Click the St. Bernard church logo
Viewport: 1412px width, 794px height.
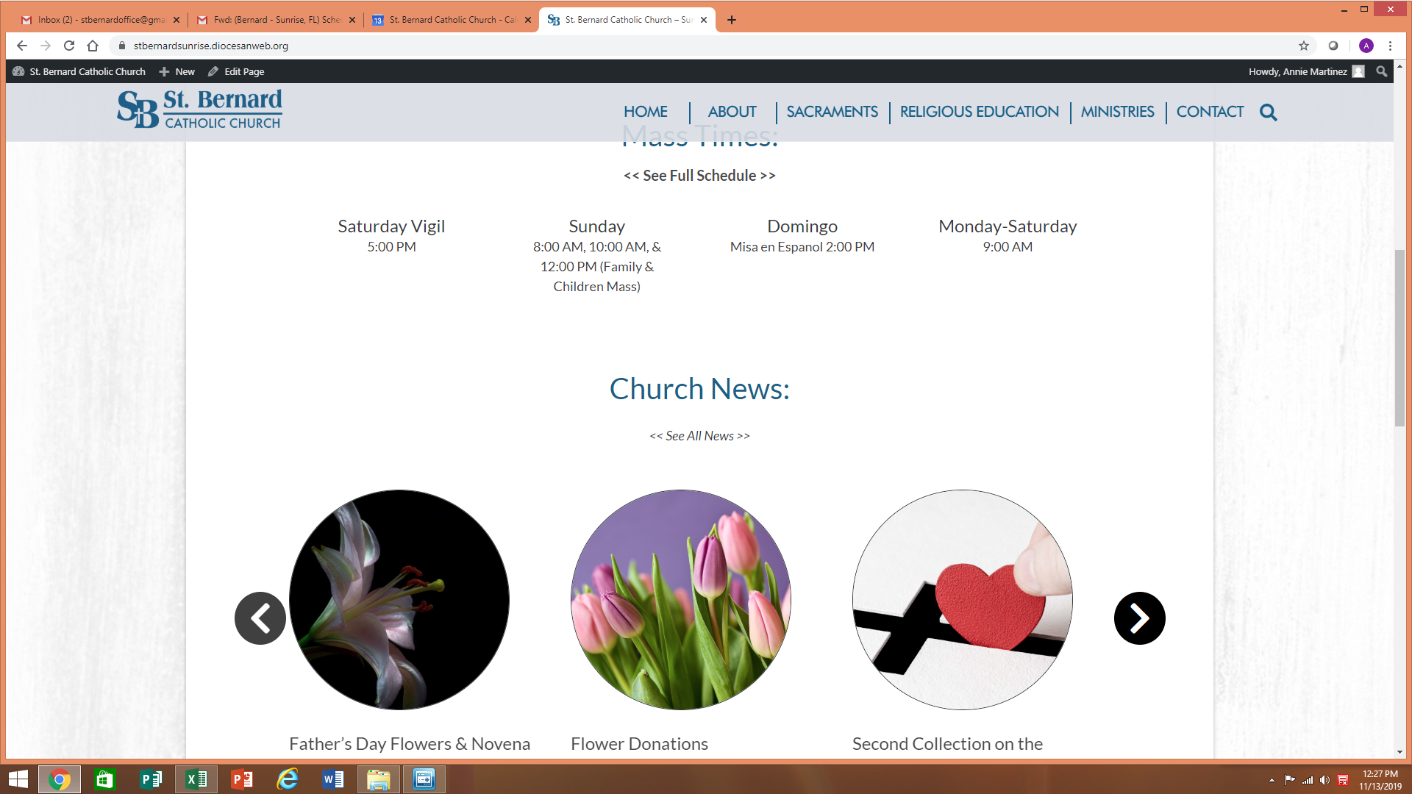pos(199,110)
